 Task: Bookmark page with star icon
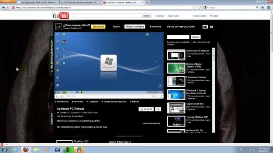coord(194,8)
